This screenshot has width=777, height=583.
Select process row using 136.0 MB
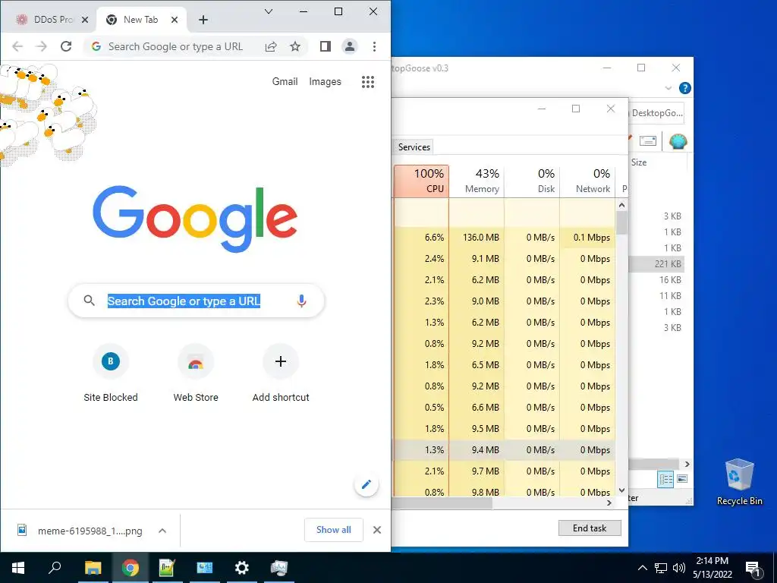505,238
